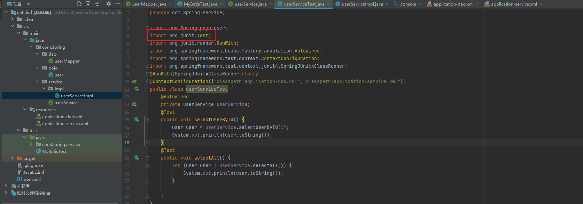This screenshot has width=583, height=204.
Task: Switch to MyBatisTest.java tab
Action: [200, 4]
